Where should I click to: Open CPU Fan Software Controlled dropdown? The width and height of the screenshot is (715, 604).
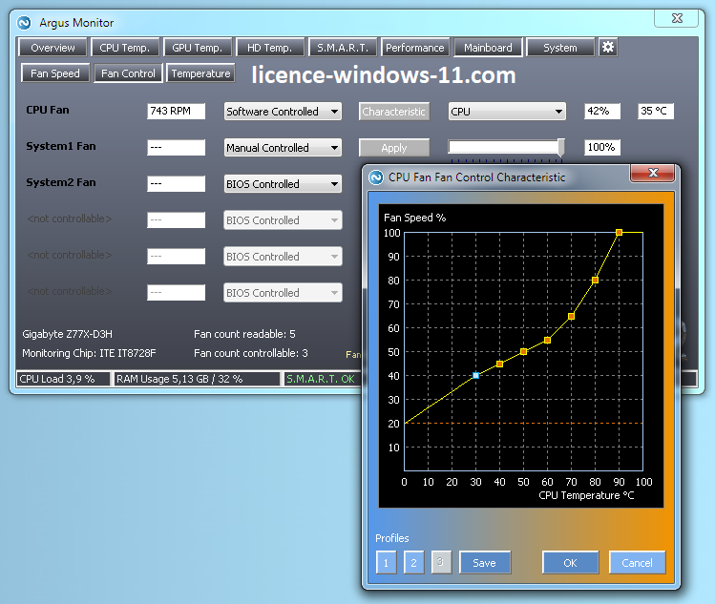pyautogui.click(x=283, y=112)
